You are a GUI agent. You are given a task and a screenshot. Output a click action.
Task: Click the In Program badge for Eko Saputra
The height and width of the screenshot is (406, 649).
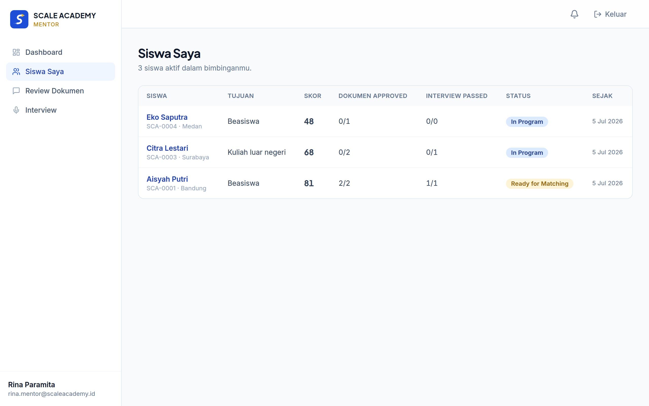527,122
